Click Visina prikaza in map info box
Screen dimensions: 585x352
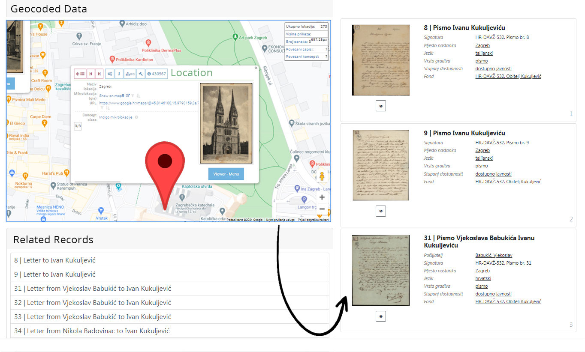[299, 34]
